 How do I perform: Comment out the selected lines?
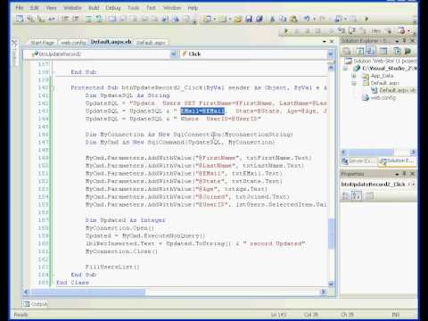pos(88,19)
